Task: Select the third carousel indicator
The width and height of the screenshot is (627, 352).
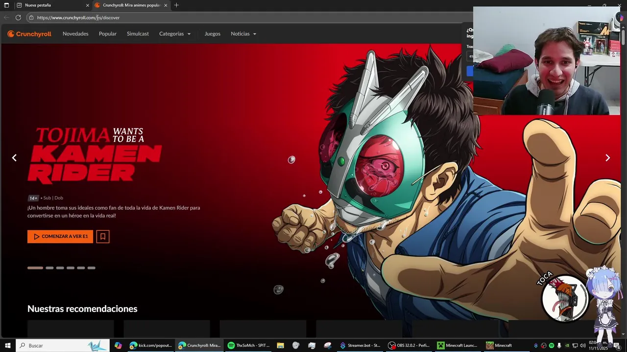Action: point(60,268)
